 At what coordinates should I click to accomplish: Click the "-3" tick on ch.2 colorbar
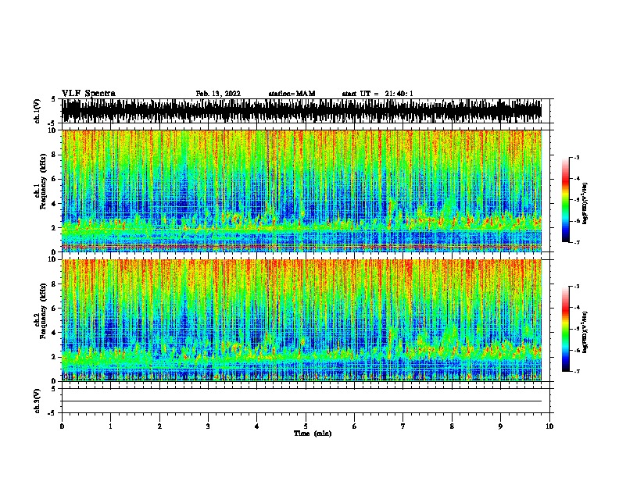pyautogui.click(x=577, y=287)
